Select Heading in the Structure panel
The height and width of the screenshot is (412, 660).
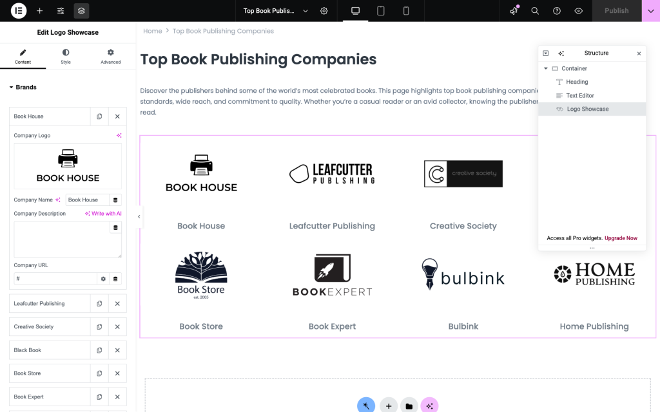point(592,82)
